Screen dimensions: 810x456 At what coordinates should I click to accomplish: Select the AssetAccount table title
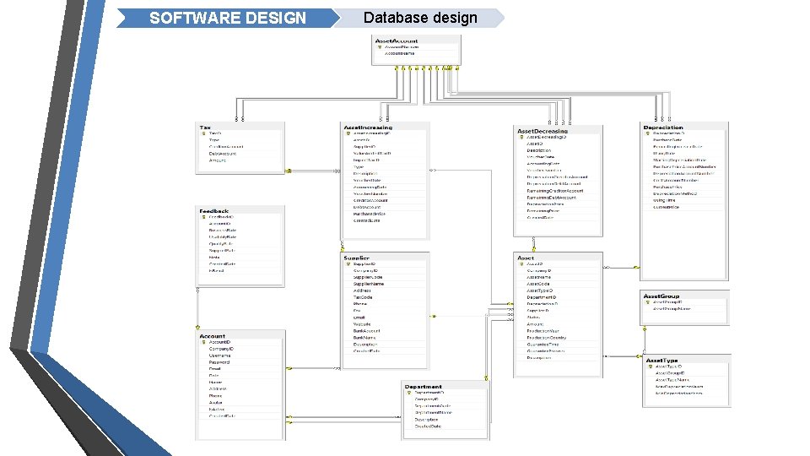[397, 41]
